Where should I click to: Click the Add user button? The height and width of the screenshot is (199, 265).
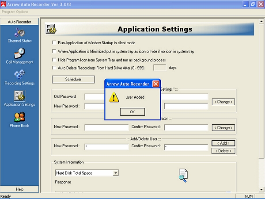point(223,143)
